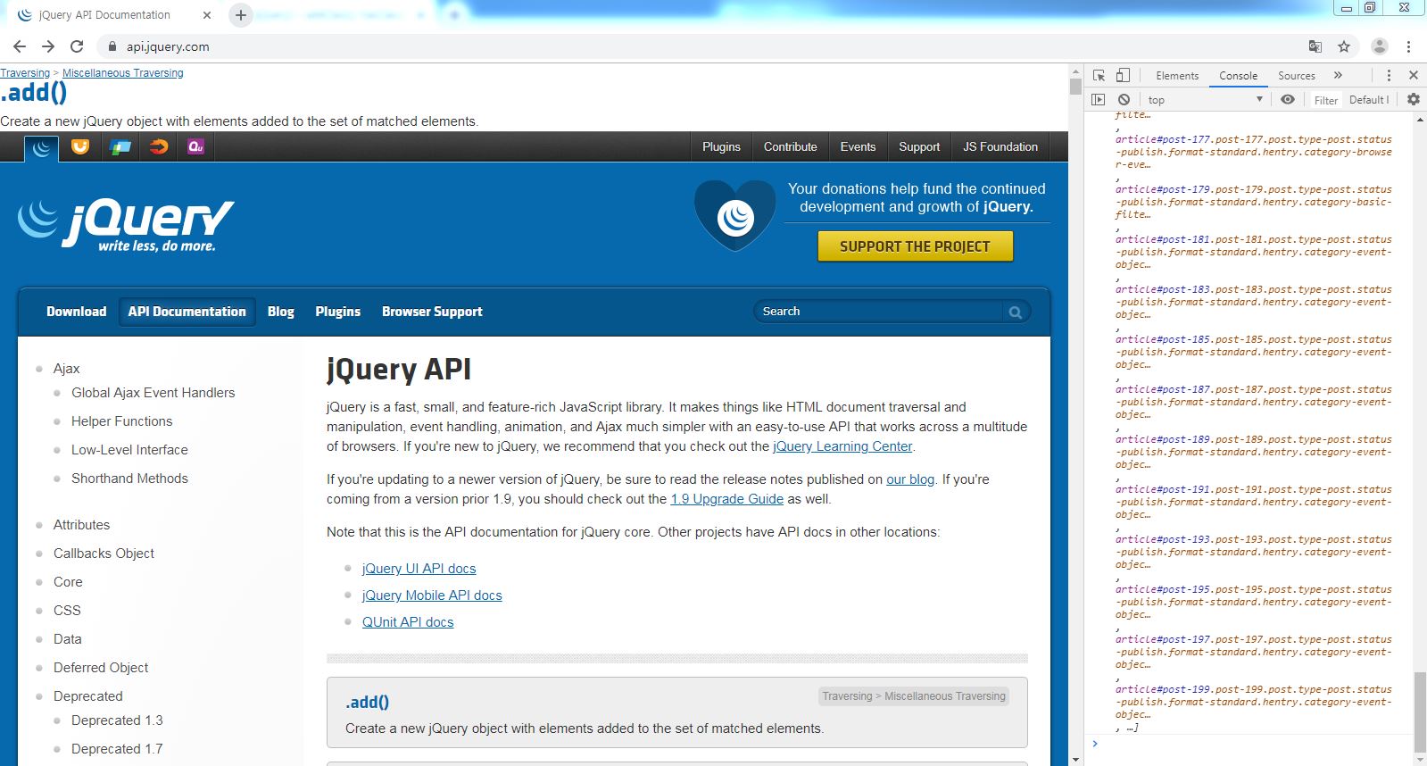Open the Events top bar link

[858, 146]
